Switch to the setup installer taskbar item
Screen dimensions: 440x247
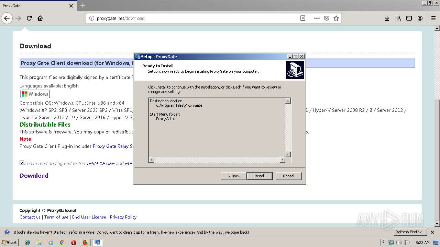pyautogui.click(x=97, y=243)
